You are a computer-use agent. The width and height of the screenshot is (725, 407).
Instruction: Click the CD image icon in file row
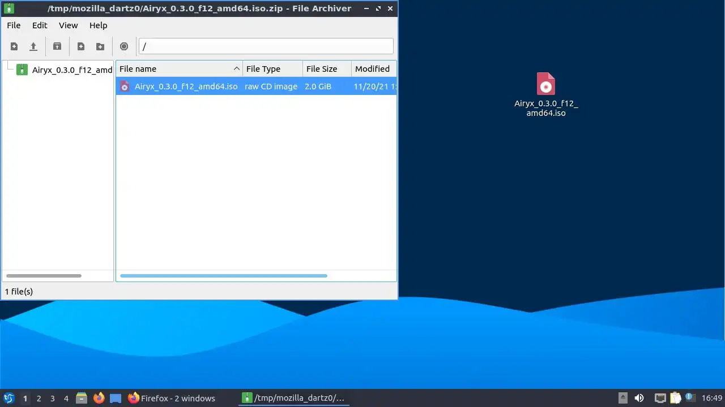125,86
